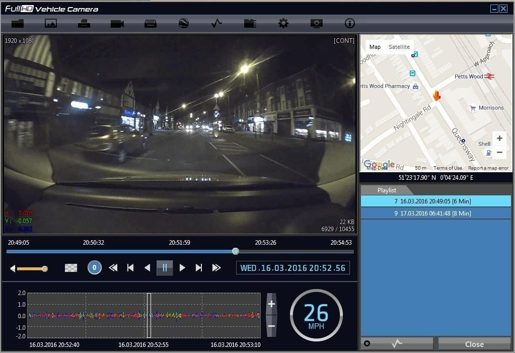
Task: Capture a snapshot image of the frame
Action: point(51,23)
